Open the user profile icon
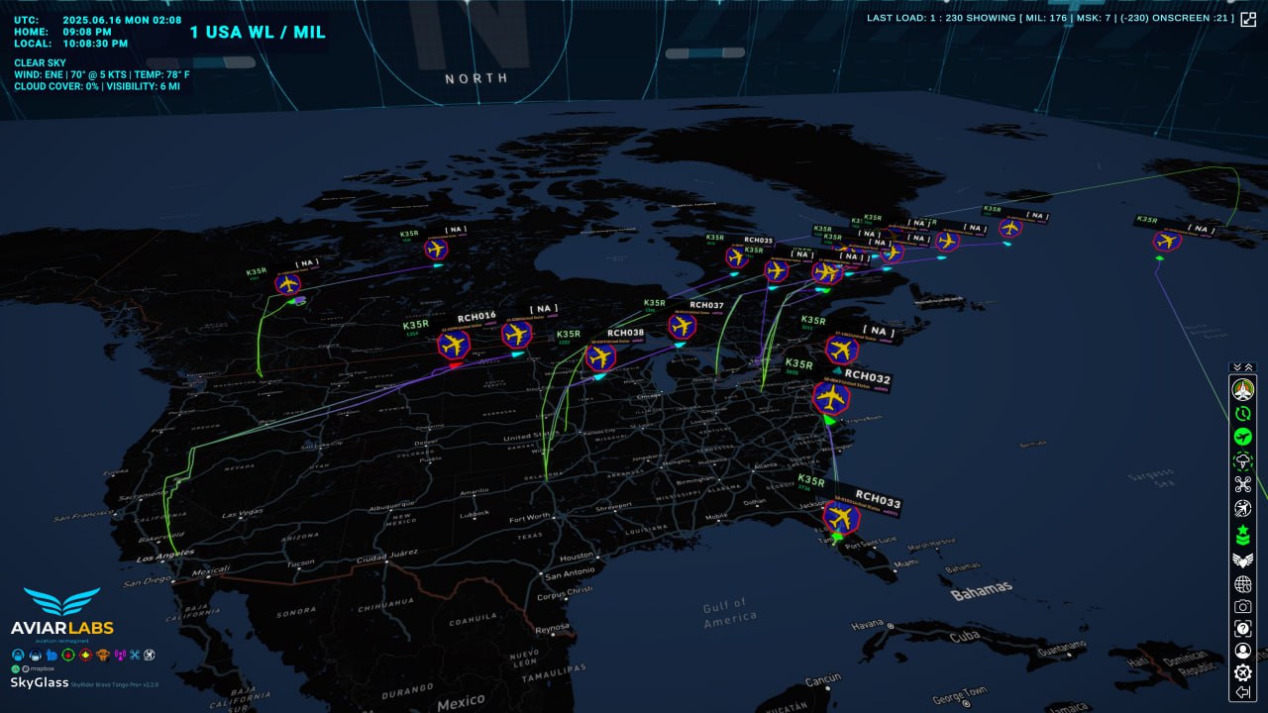The width and height of the screenshot is (1268, 713). [1242, 652]
